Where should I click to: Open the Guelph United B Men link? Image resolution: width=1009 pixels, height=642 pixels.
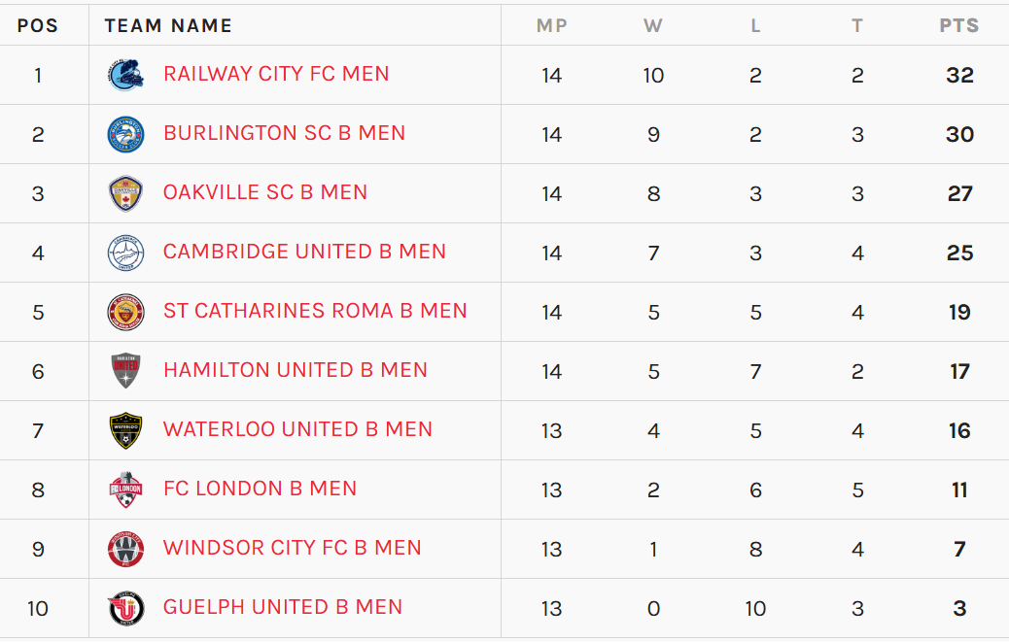pos(283,607)
